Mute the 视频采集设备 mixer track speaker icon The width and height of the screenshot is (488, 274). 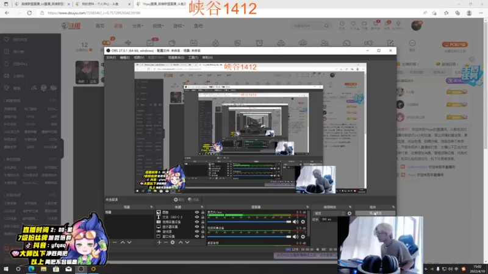[x=295, y=237]
